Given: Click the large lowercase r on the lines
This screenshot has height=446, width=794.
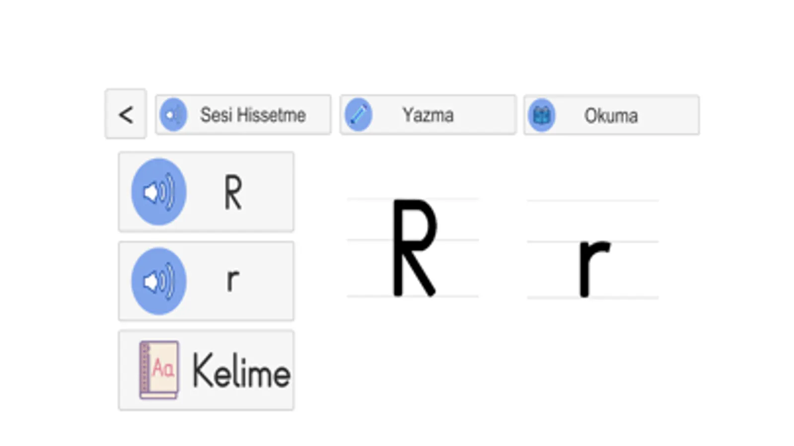Looking at the screenshot, I should click(x=592, y=267).
